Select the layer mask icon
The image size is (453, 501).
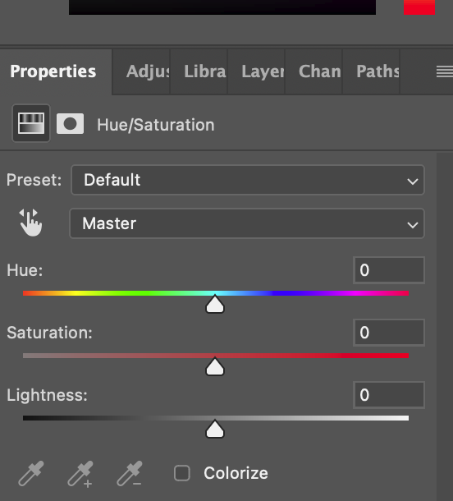(x=71, y=124)
